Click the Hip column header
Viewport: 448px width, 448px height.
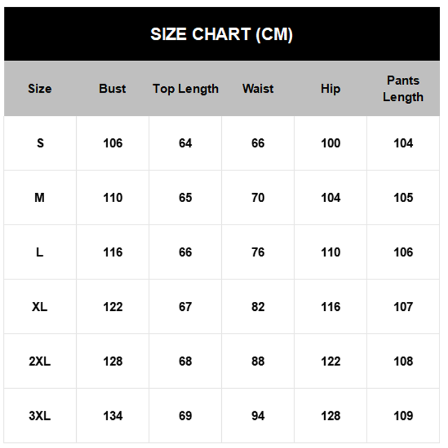point(330,88)
